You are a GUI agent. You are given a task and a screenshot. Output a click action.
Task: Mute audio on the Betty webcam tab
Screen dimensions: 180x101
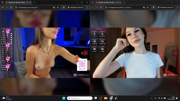117,2
